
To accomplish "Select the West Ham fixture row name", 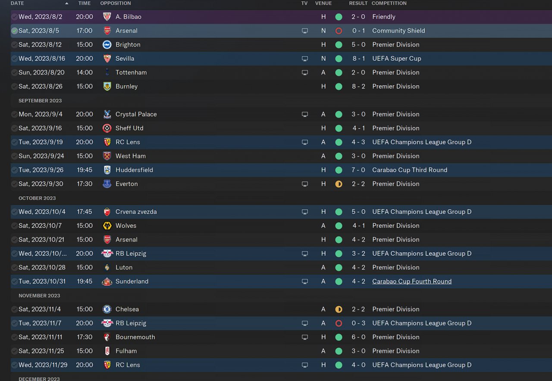I will 130,156.
